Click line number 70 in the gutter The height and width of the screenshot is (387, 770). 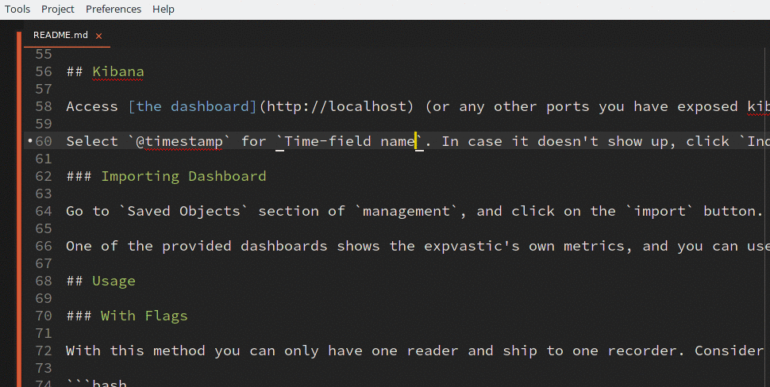(44, 316)
